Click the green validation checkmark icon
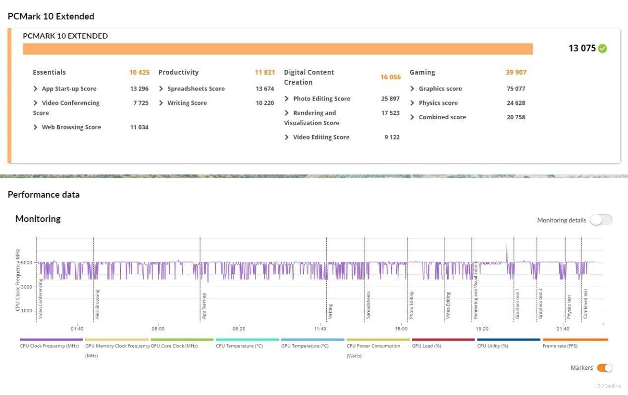This screenshot has width=628, height=395. pyautogui.click(x=602, y=49)
